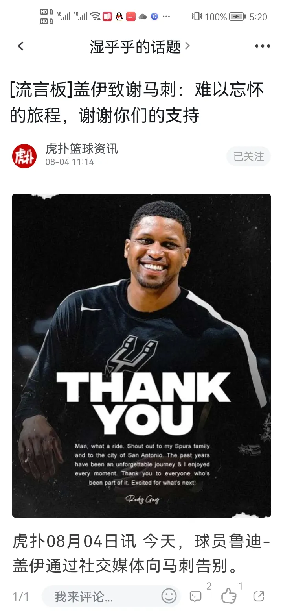The width and height of the screenshot is (283, 614).
Task: Open the 湿乎乎的话题 title
Action: [x=135, y=46]
